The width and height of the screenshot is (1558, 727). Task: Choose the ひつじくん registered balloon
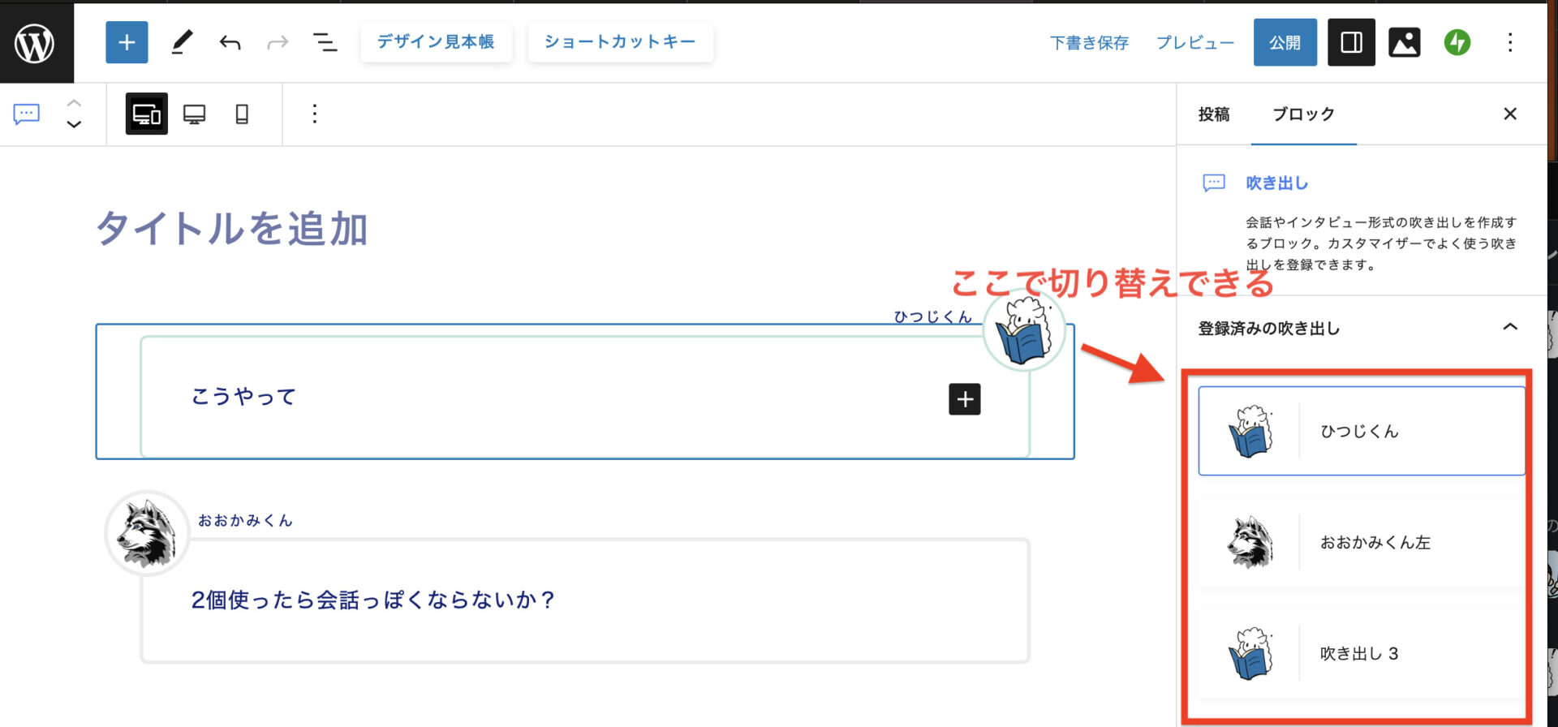pyautogui.click(x=1362, y=431)
